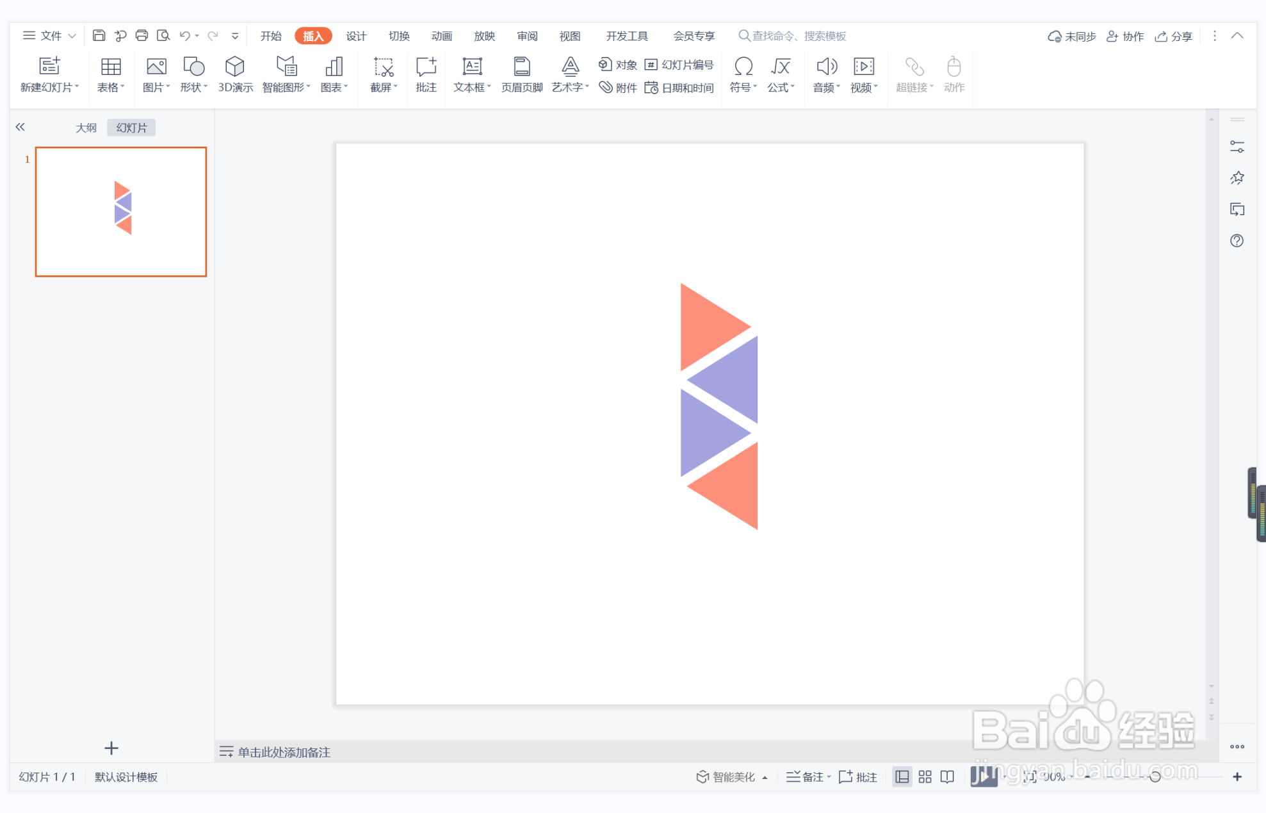Viewport: 1266px width, 813px height.
Task: Insert 日期和时间 date and time
Action: coord(679,88)
